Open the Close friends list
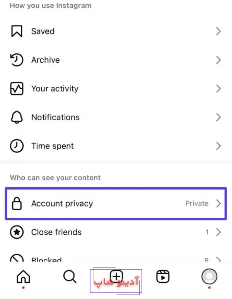Image resolution: width=232 pixels, height=299 pixels. 56,232
